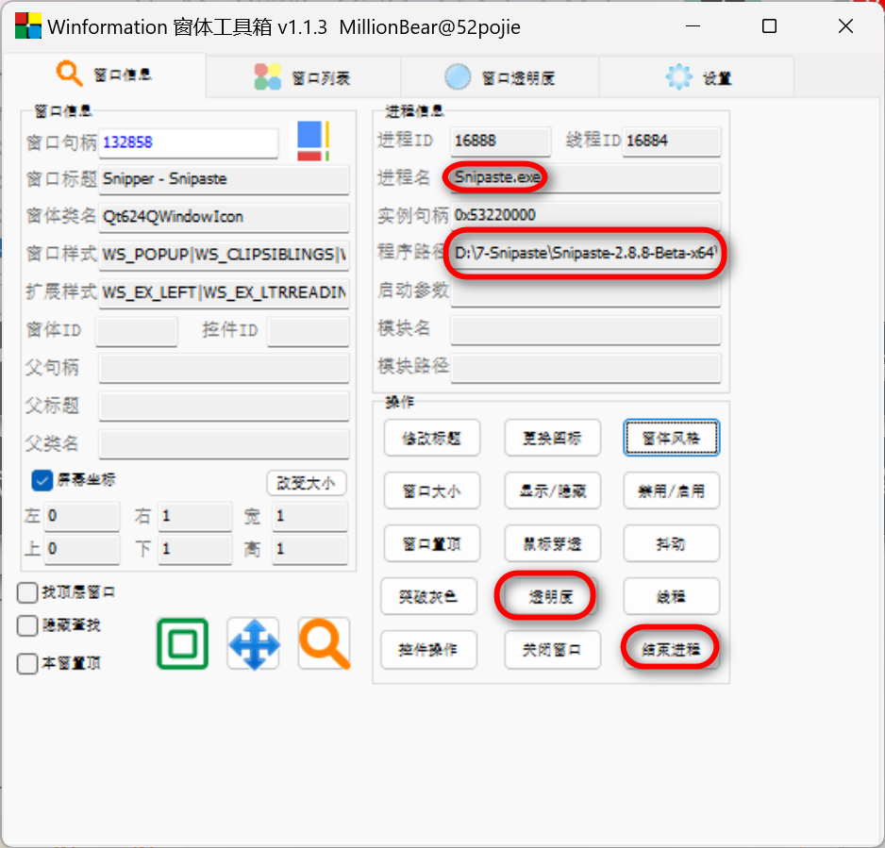
Task: Click the green square window-frame icon
Action: pyautogui.click(x=182, y=643)
